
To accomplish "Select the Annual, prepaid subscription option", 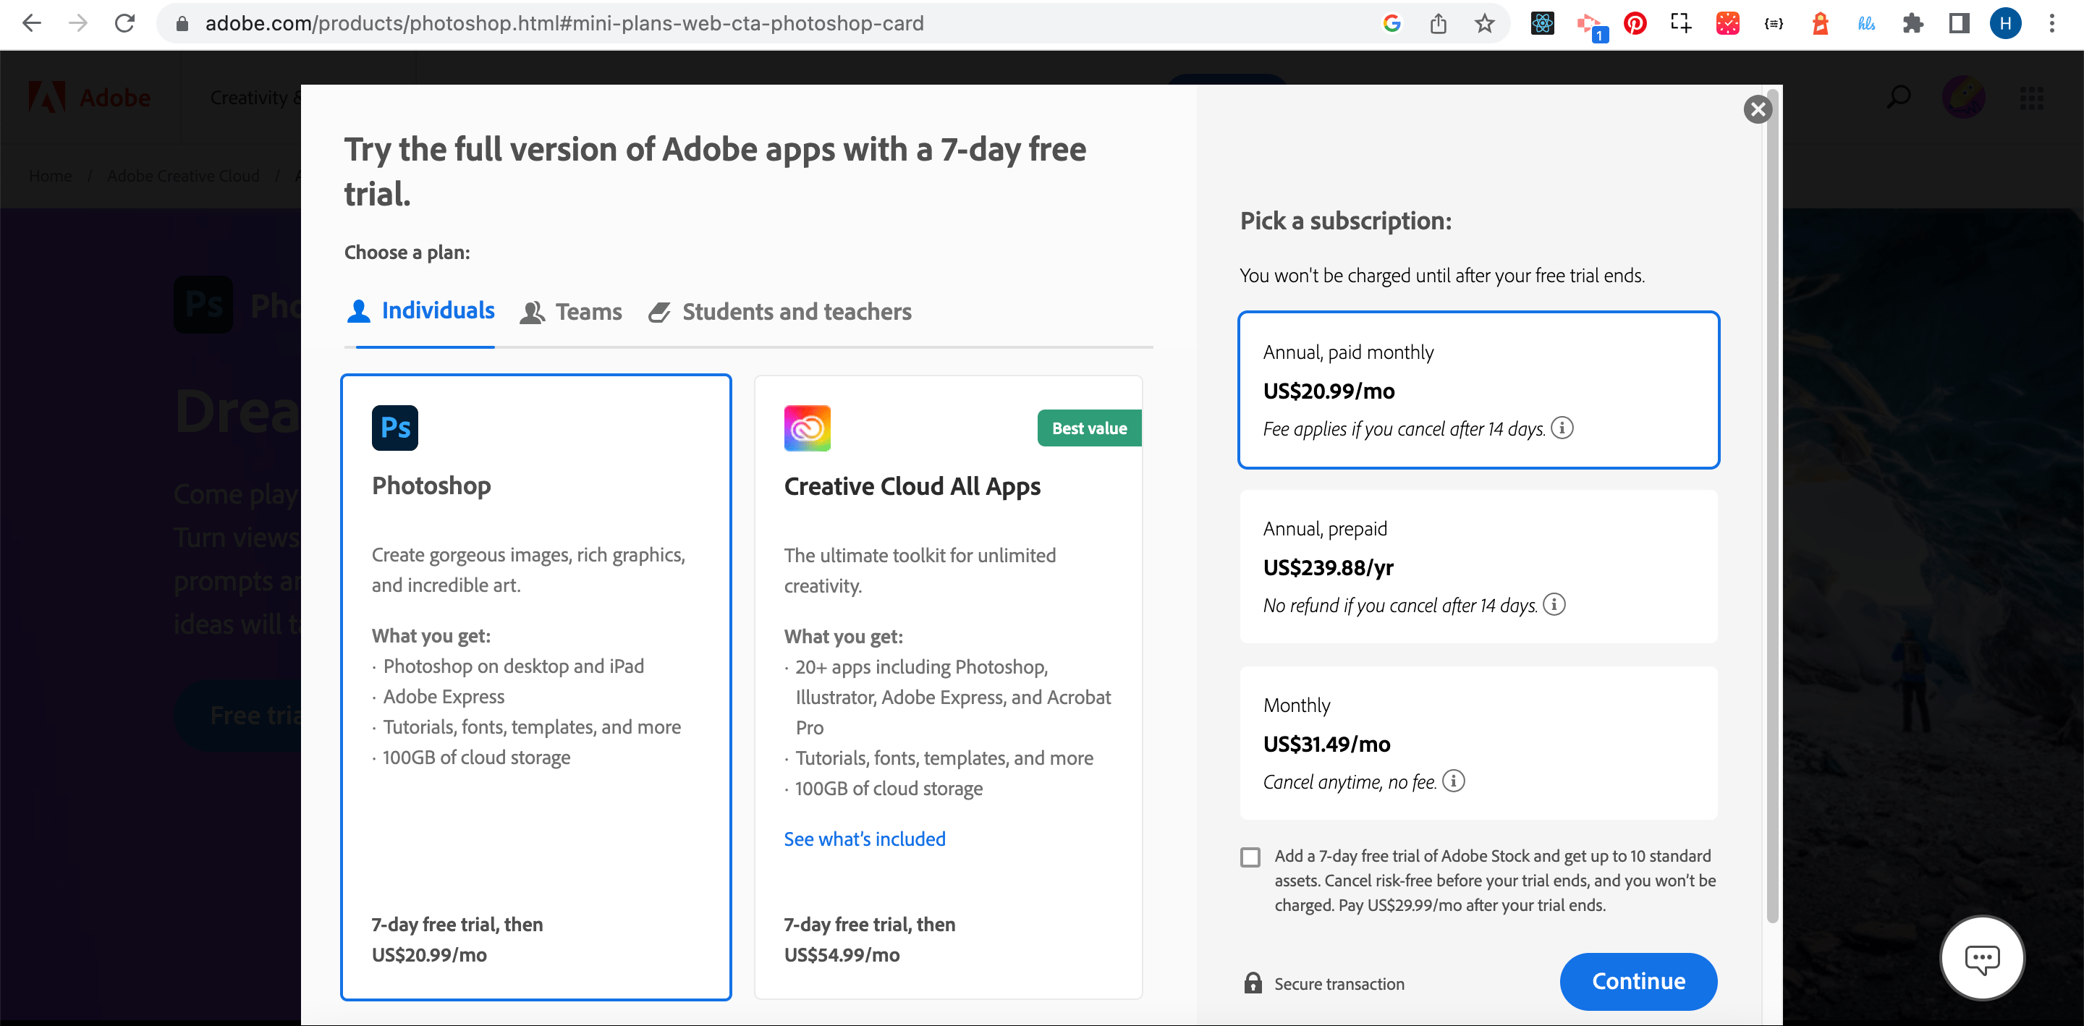I will (1478, 567).
